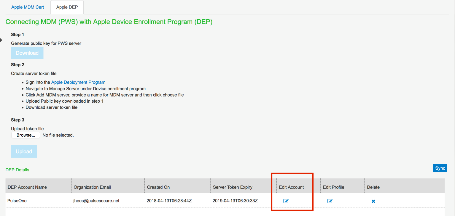The image size is (455, 216).
Task: Select the 2018-04-13T06:28:44Z created date cell
Action: pos(169,201)
